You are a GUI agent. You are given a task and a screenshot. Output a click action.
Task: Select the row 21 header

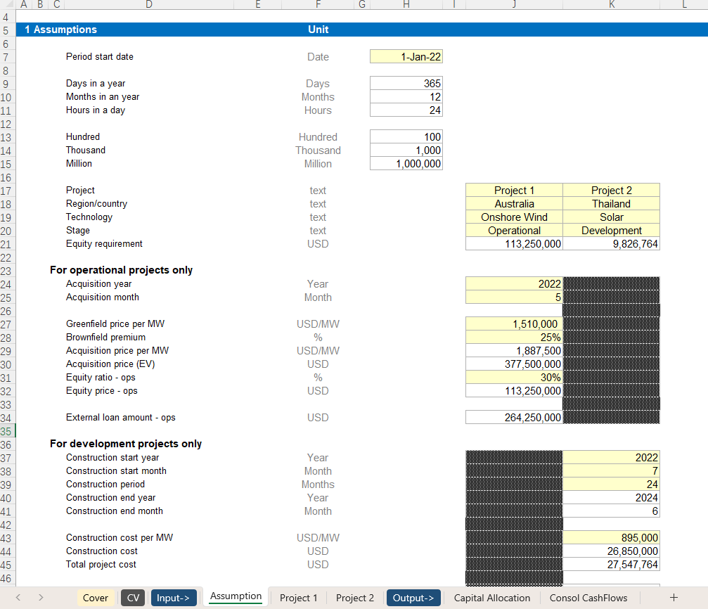6,244
